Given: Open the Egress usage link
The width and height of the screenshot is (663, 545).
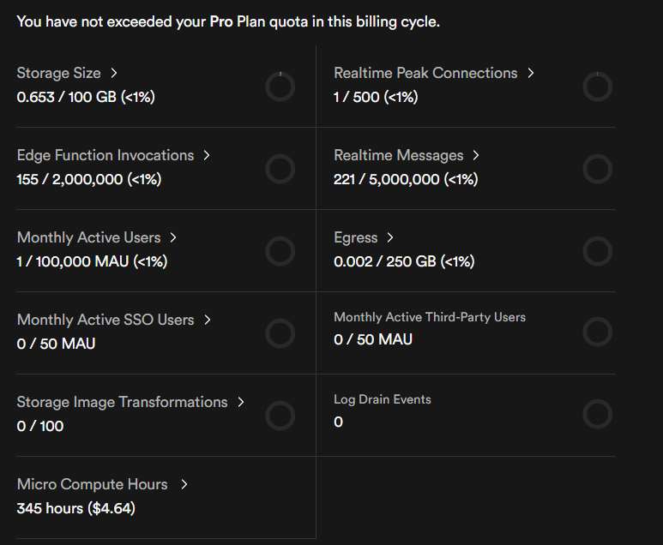Looking at the screenshot, I should 356,237.
